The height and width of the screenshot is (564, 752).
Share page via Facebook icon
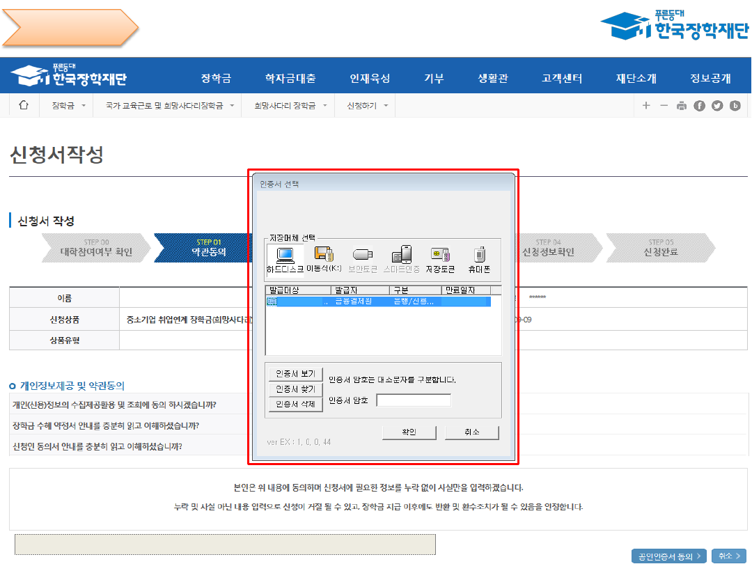[x=699, y=106]
